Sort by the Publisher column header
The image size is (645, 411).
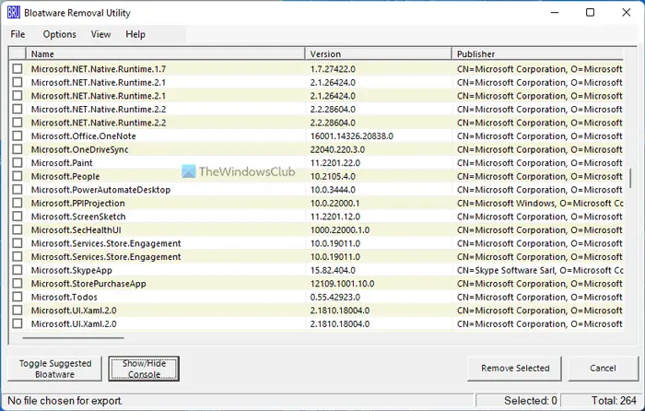click(538, 53)
